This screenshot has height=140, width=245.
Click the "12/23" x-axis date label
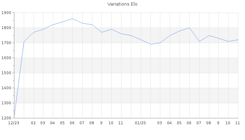(14, 123)
